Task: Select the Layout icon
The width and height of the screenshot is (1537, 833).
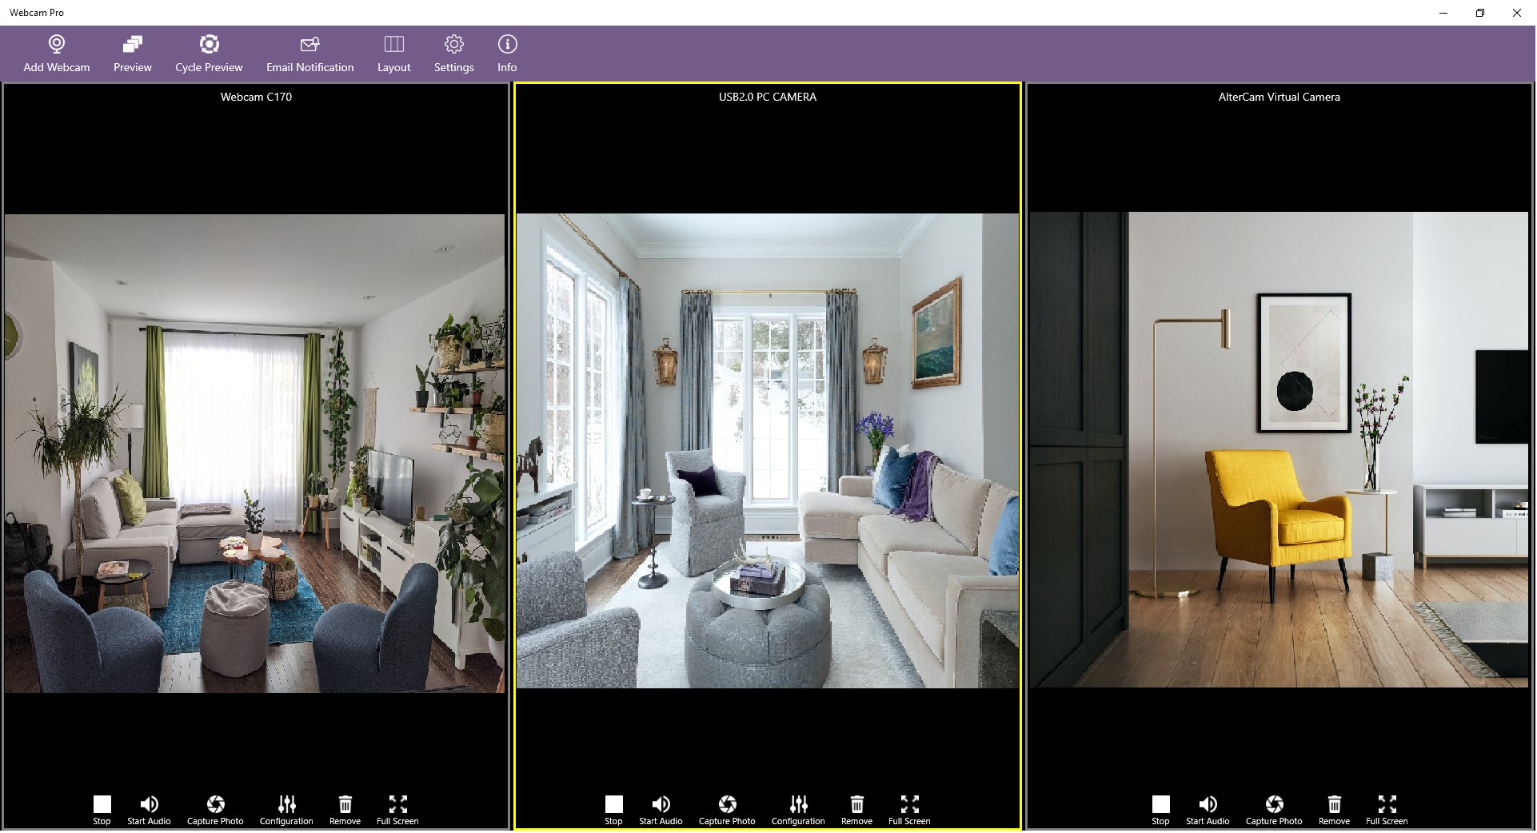Action: coord(393,53)
